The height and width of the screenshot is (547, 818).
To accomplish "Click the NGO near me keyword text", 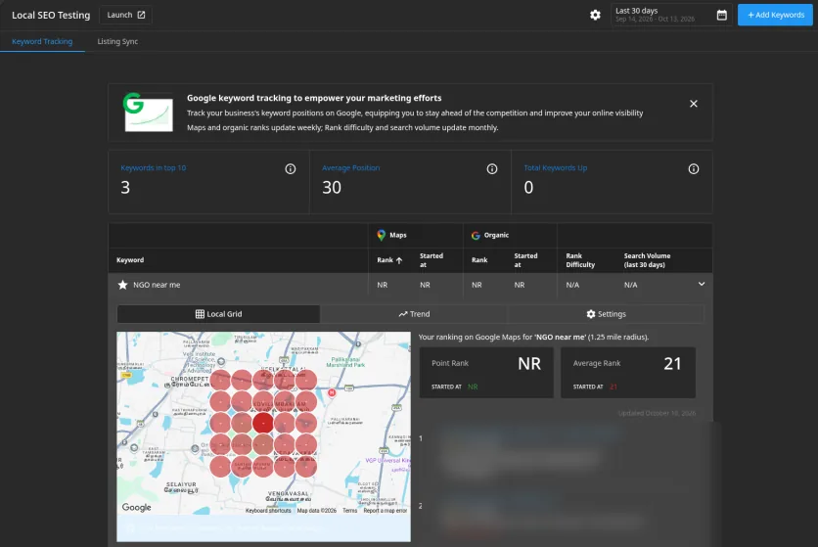I will tap(157, 285).
